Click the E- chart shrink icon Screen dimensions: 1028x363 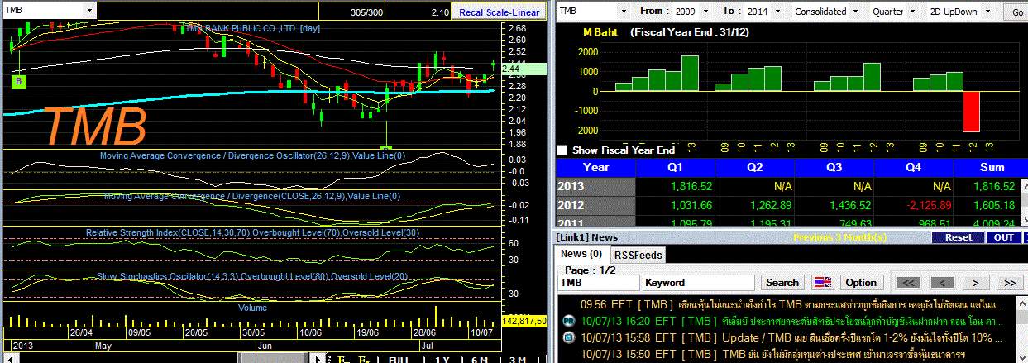click(x=365, y=358)
